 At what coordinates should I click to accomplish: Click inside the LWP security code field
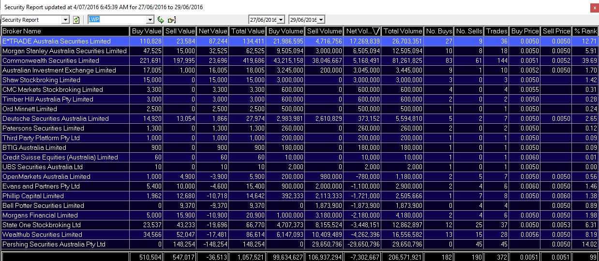(117, 20)
